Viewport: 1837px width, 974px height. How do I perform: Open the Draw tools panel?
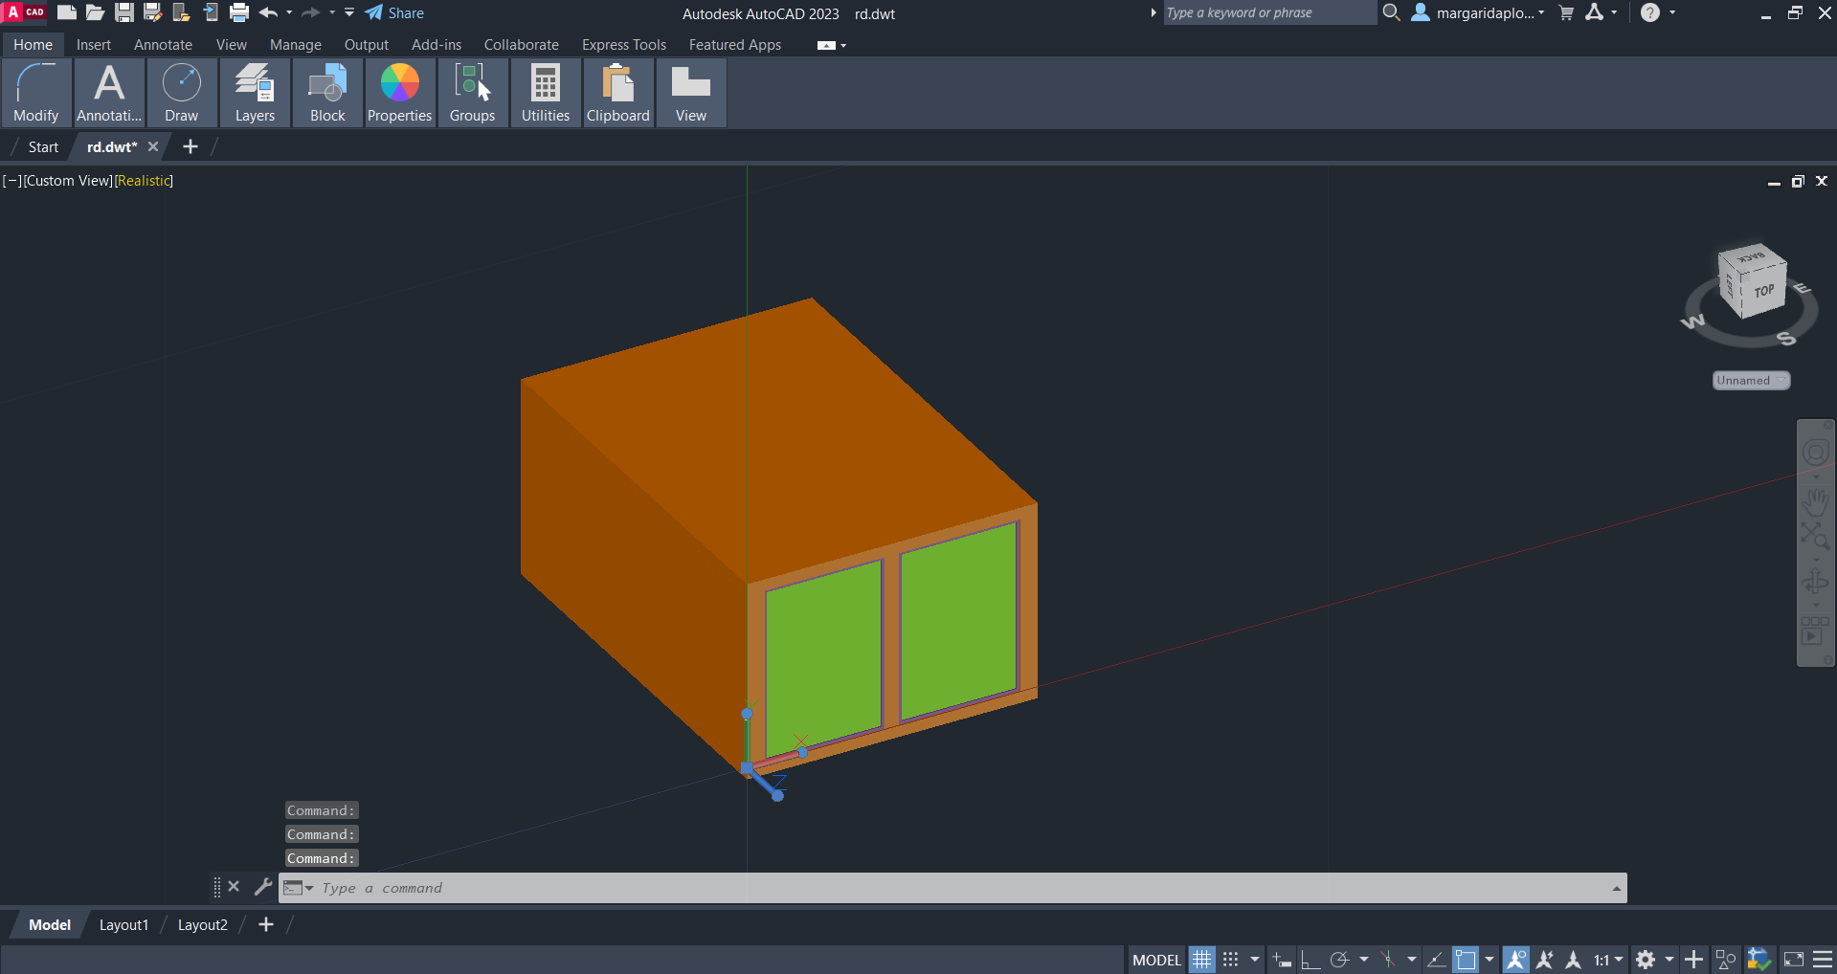point(181,93)
